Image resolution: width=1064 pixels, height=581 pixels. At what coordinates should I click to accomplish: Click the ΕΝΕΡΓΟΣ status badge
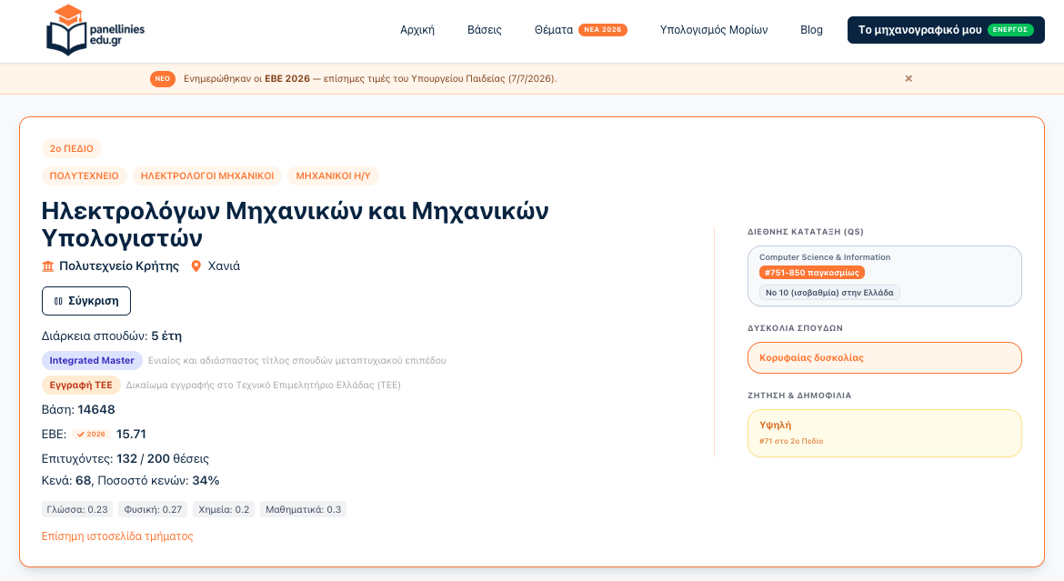1010,30
